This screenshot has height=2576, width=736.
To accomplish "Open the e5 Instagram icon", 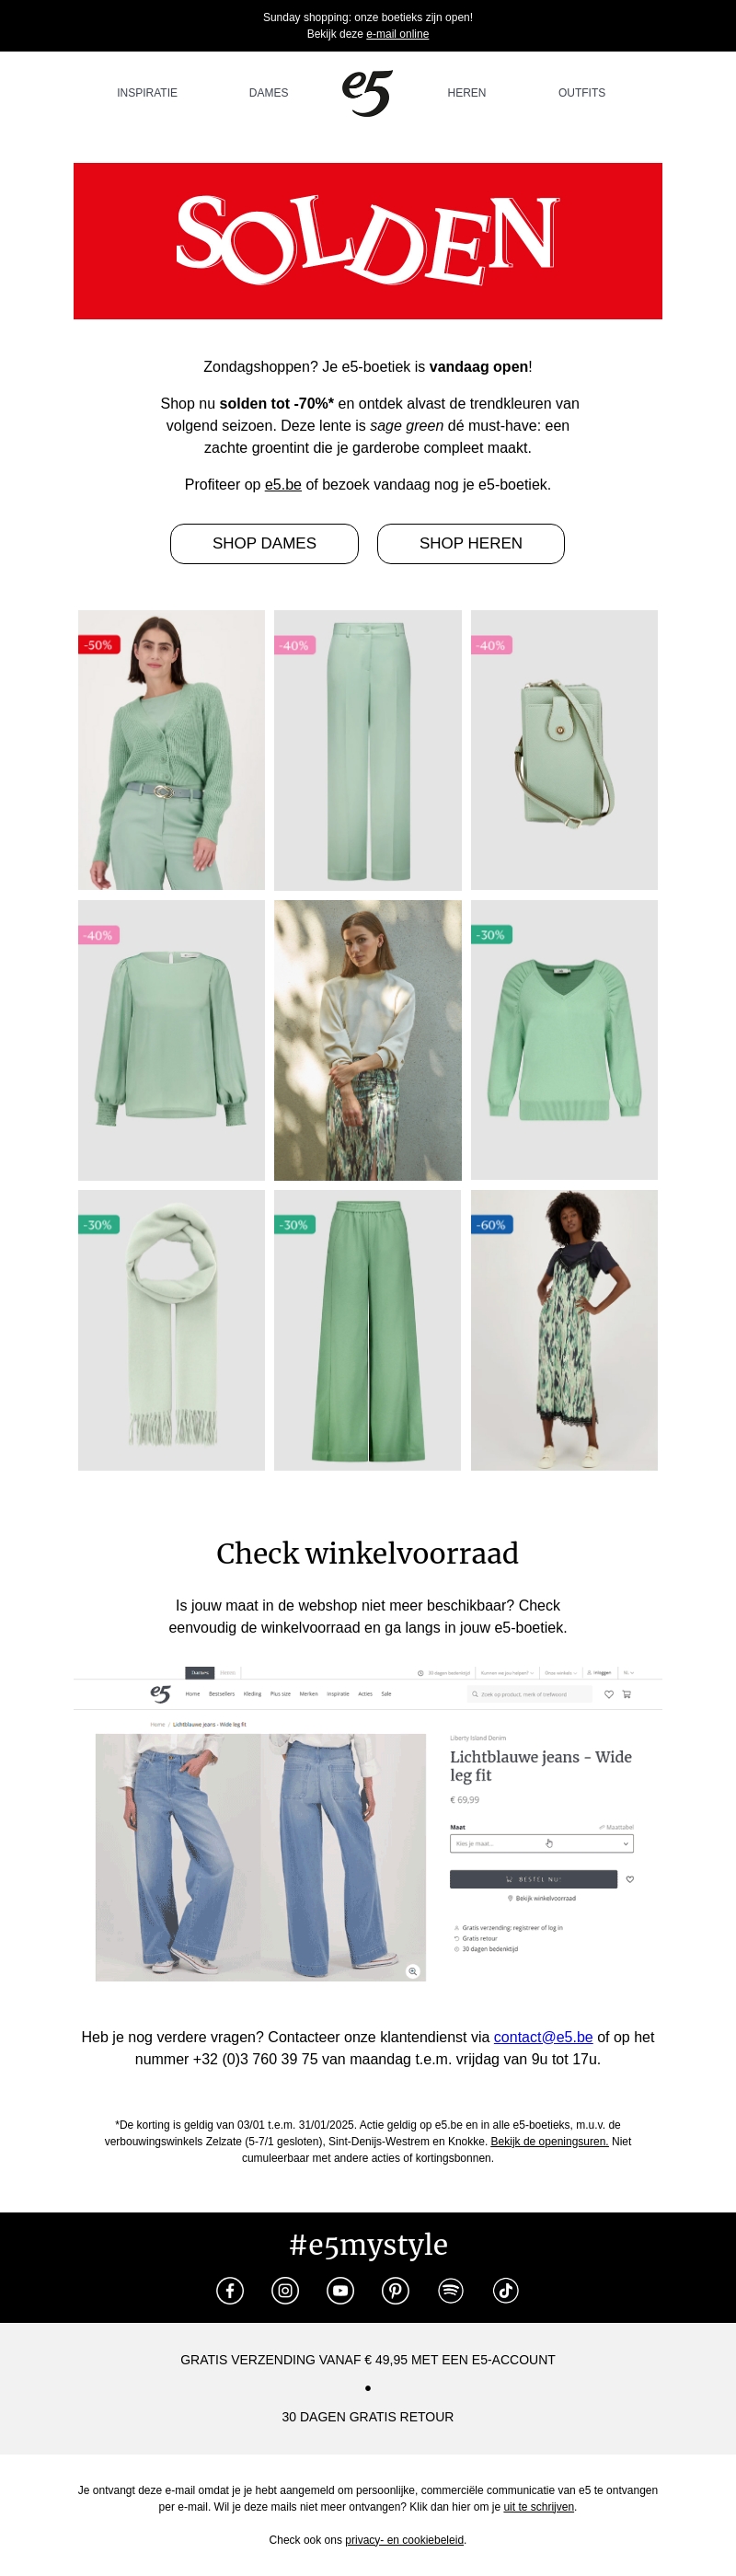I will coord(285,2290).
